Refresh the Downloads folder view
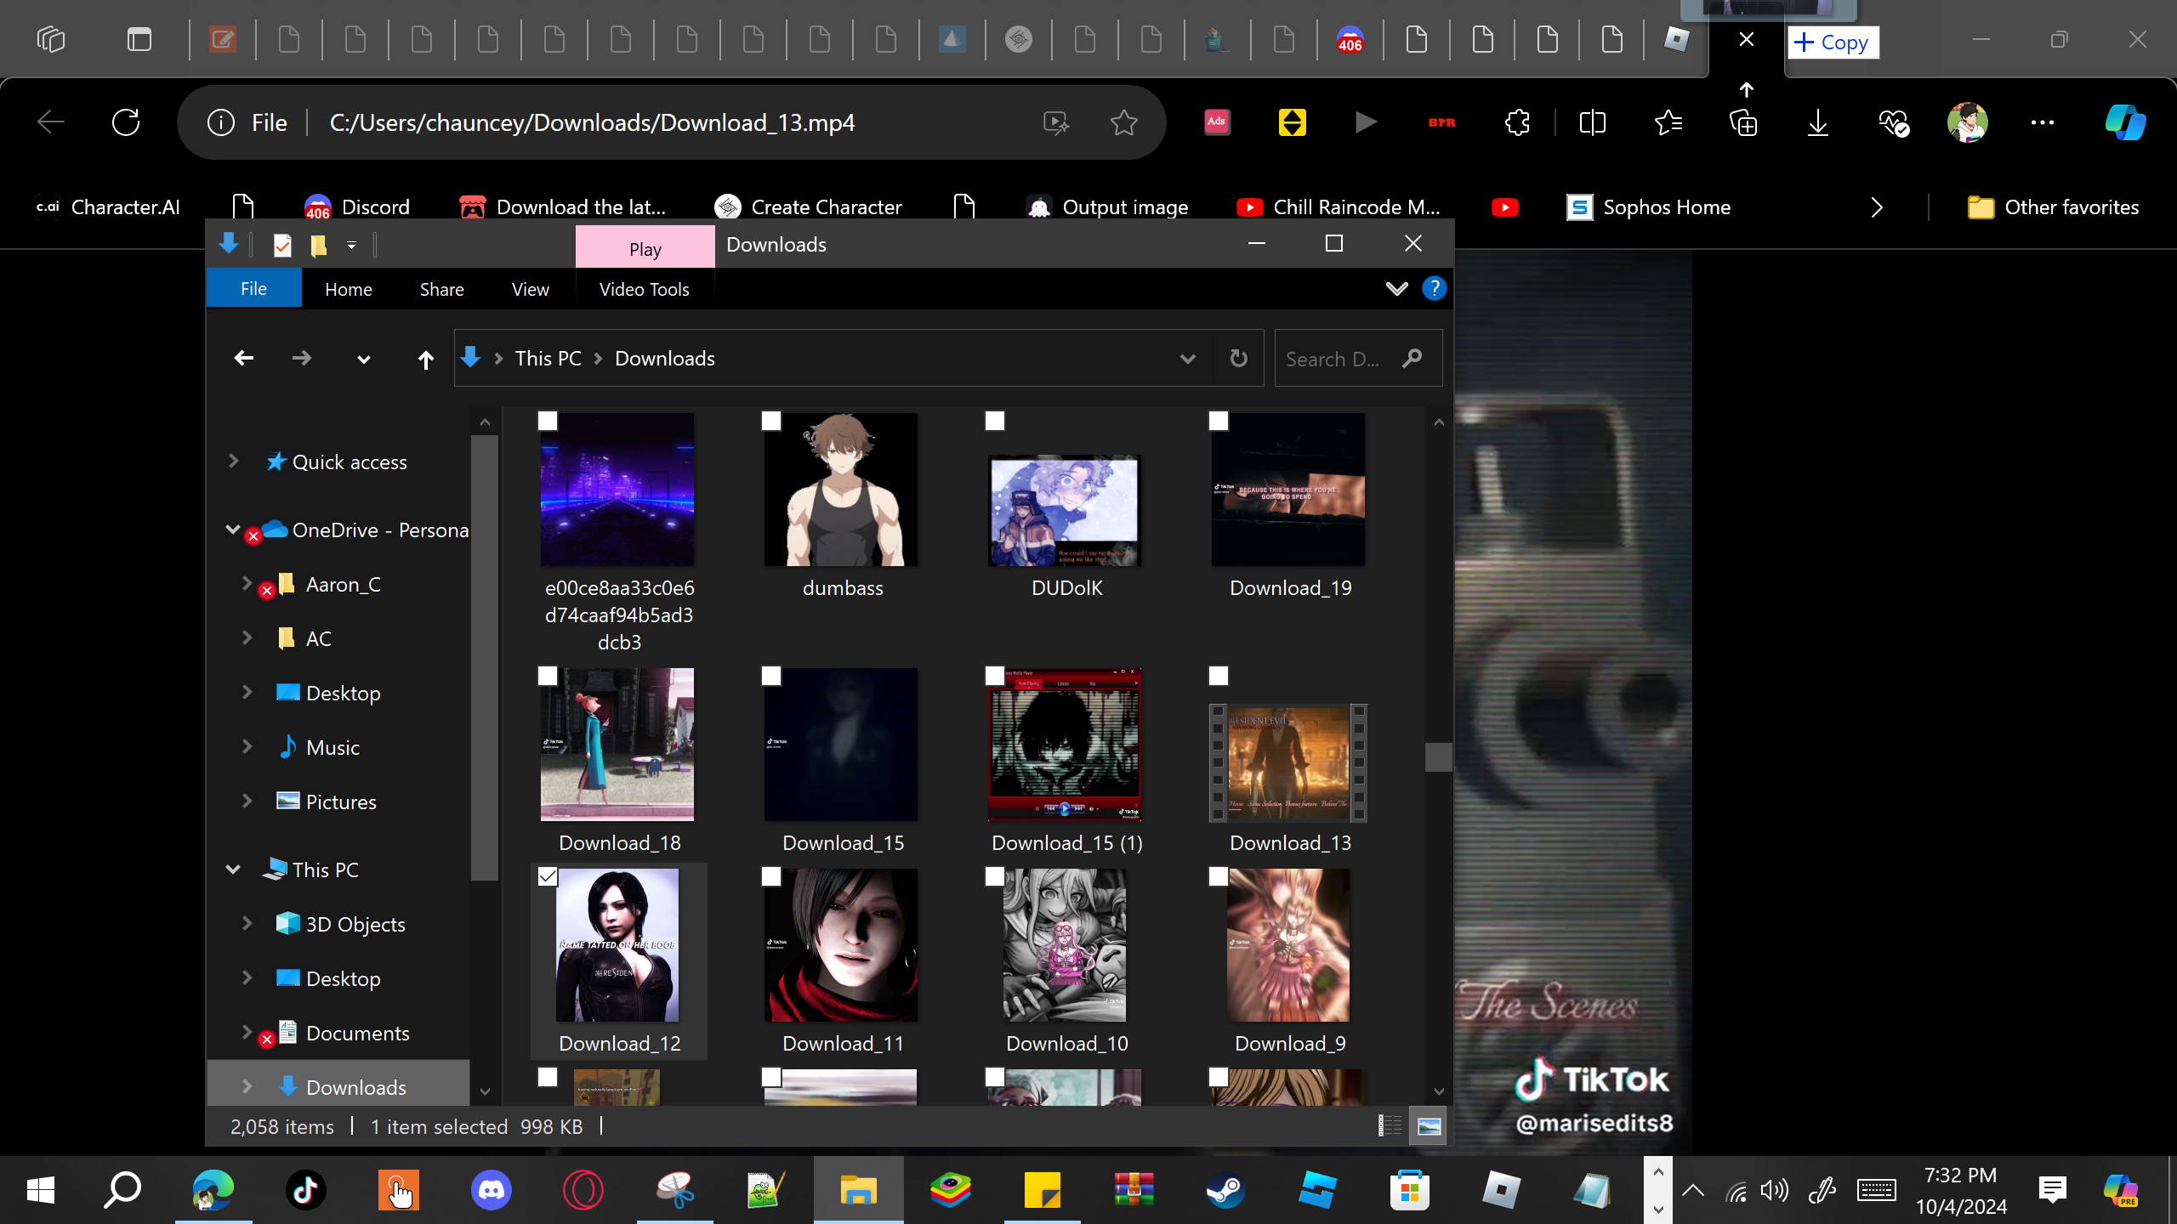 pos(1239,359)
